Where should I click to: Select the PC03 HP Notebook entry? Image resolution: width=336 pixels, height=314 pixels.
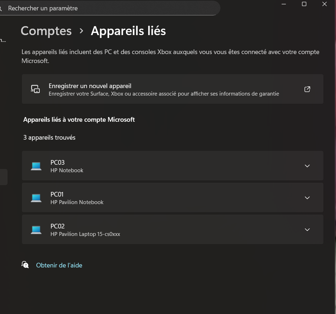pos(67,166)
